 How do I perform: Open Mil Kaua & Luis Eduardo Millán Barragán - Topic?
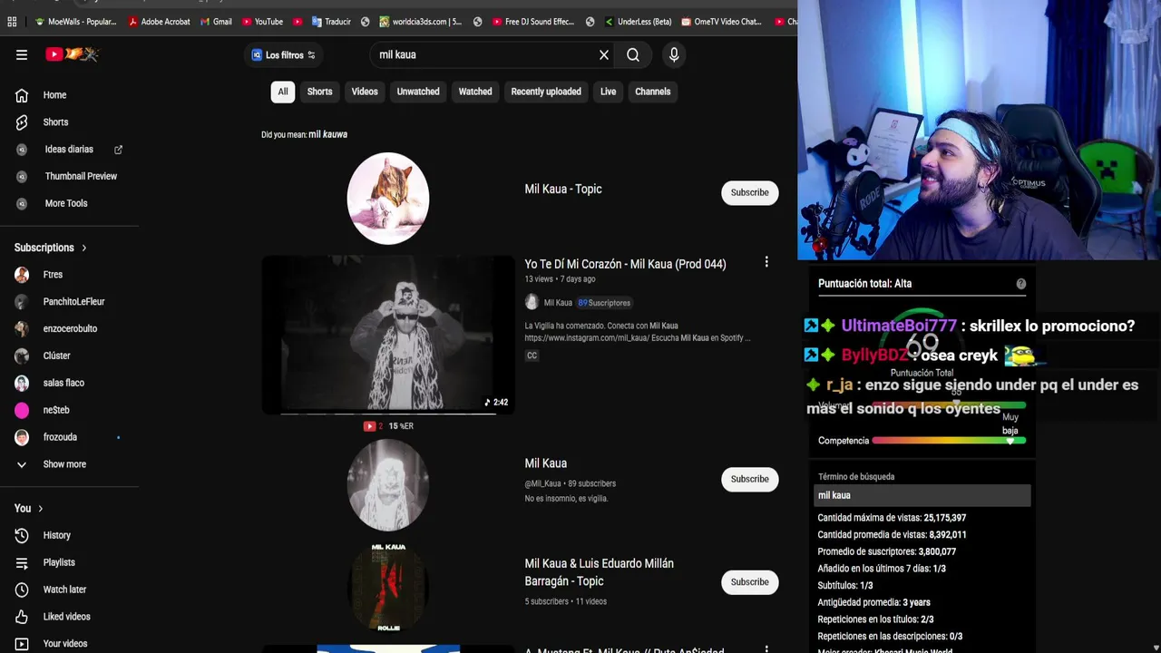pyautogui.click(x=599, y=572)
